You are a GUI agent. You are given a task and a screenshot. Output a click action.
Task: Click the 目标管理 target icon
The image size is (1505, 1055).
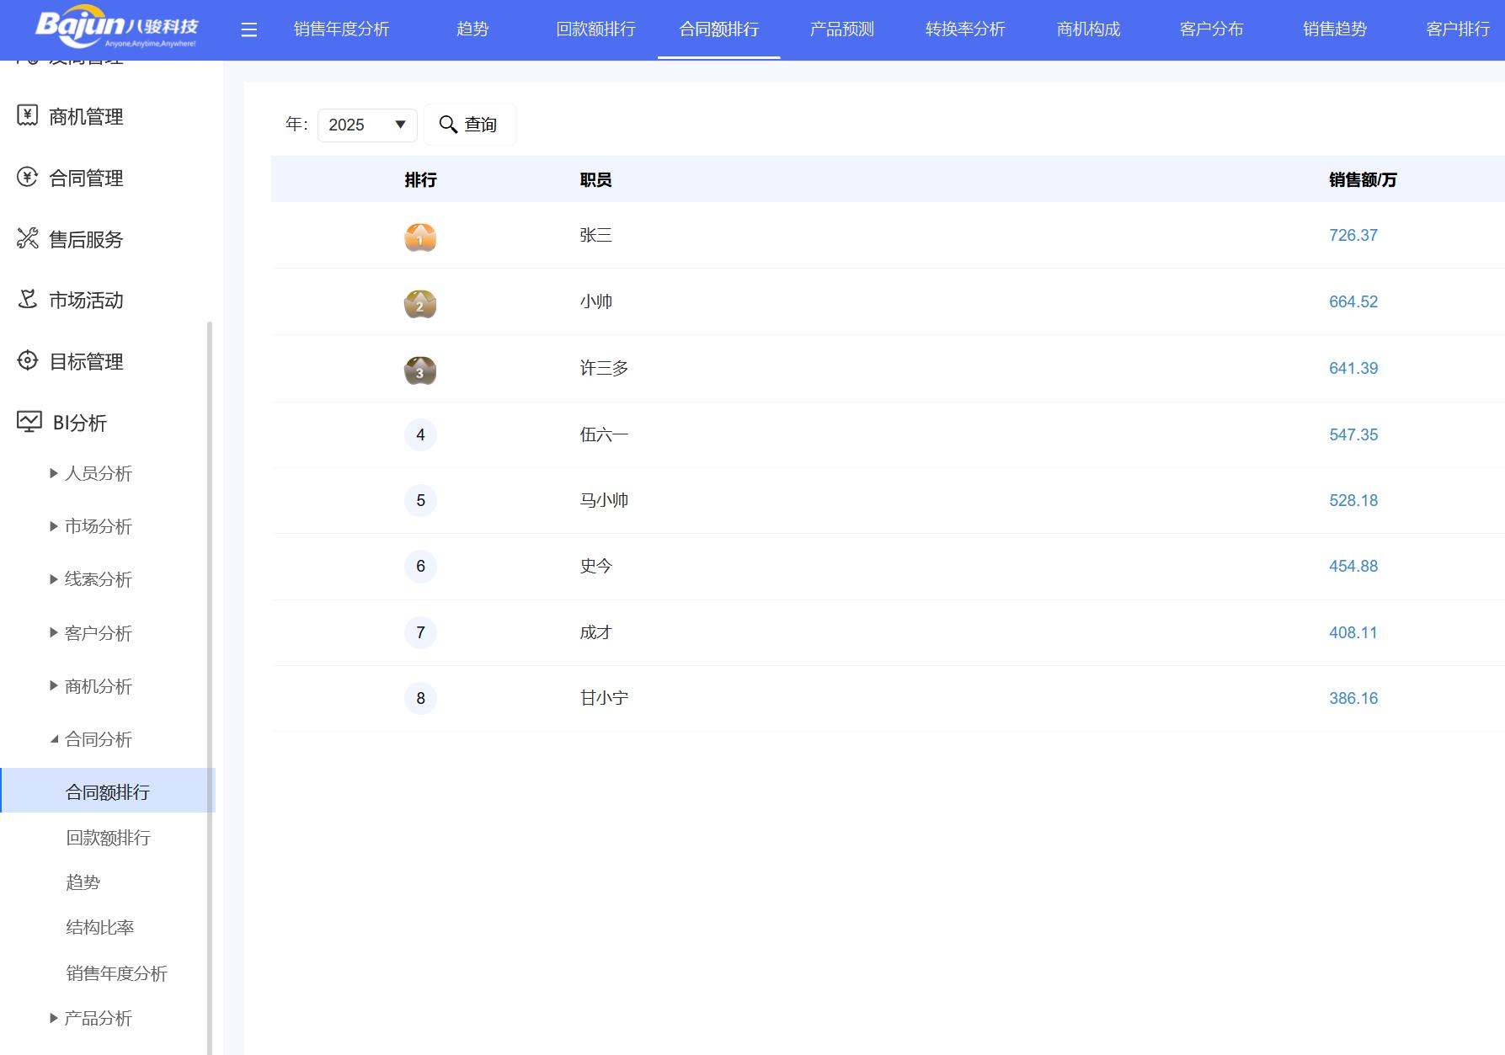click(x=28, y=360)
